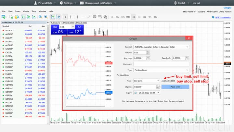The image size is (234, 132).
Task: Select the horizontal line drawing tool
Action: pos(83,17)
